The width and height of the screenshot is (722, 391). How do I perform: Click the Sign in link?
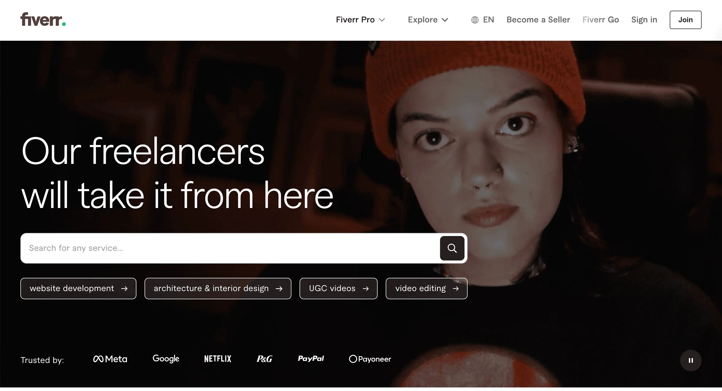coord(644,20)
